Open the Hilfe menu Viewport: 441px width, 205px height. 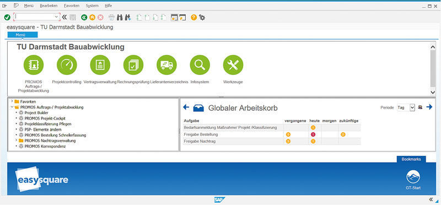pos(108,6)
